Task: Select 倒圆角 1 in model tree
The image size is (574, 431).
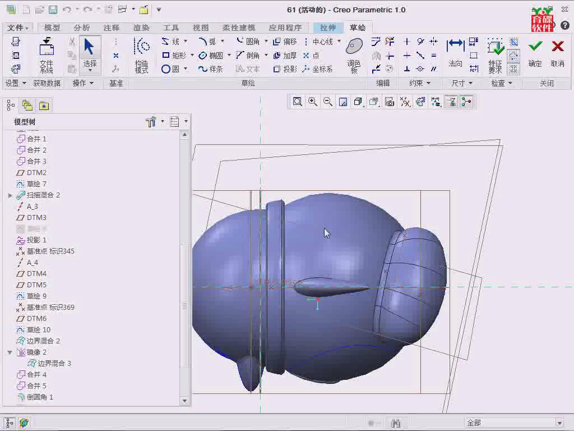Action: pos(35,397)
